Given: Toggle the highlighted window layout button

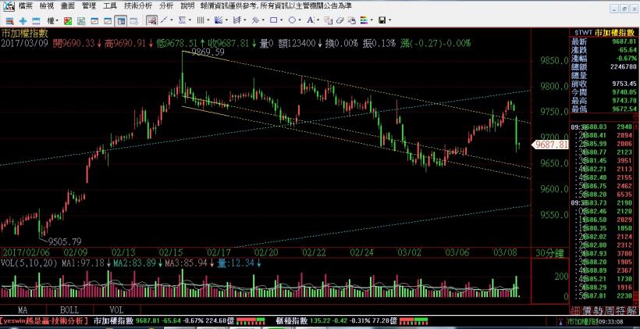Looking at the screenshot, I should point(121,19).
